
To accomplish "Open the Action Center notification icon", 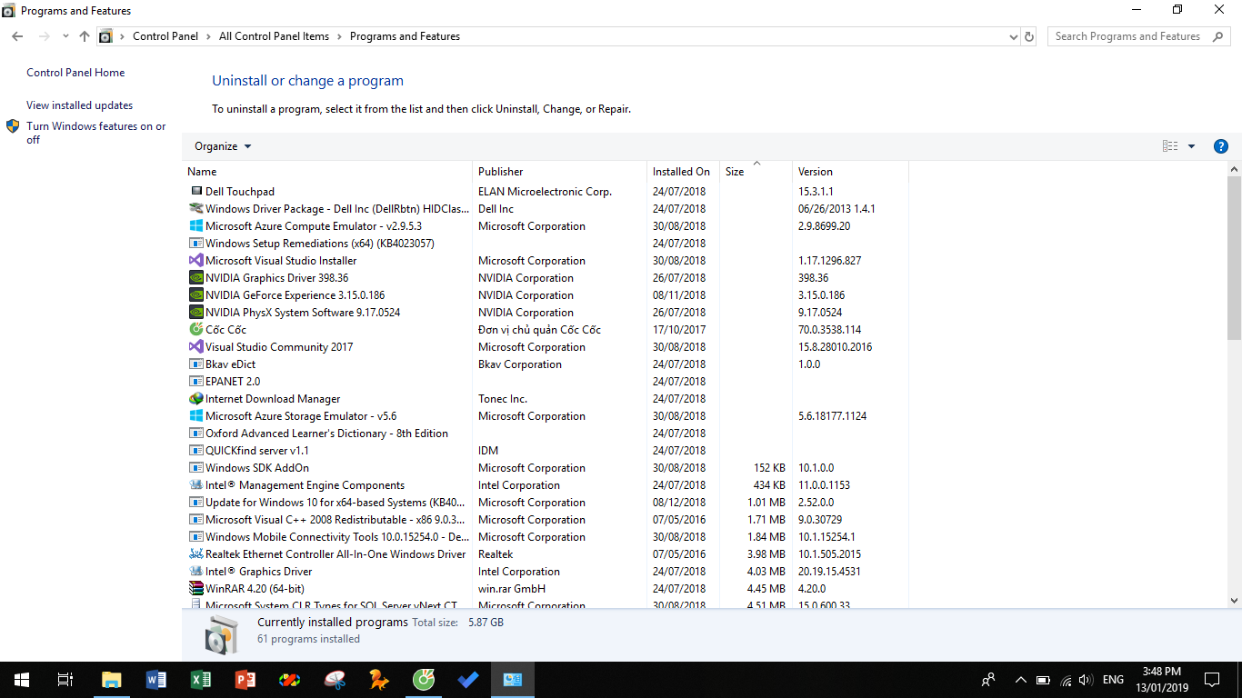I will tap(1211, 680).
